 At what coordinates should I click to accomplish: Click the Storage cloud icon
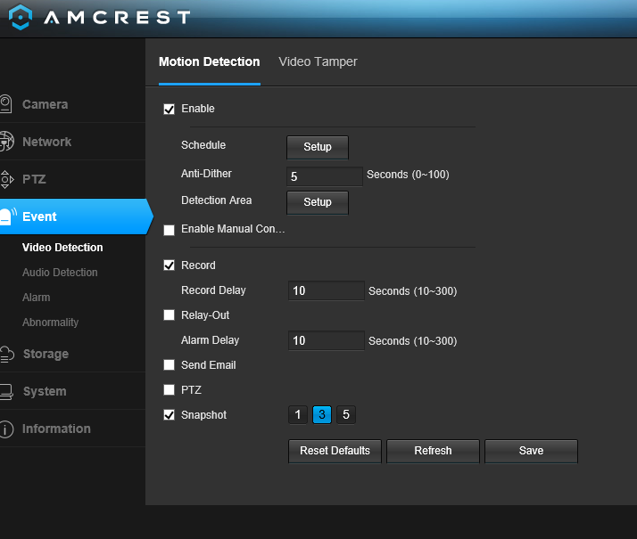coord(7,354)
